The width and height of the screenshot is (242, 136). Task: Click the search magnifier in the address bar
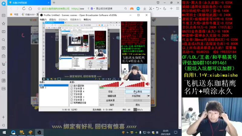click(126, 9)
